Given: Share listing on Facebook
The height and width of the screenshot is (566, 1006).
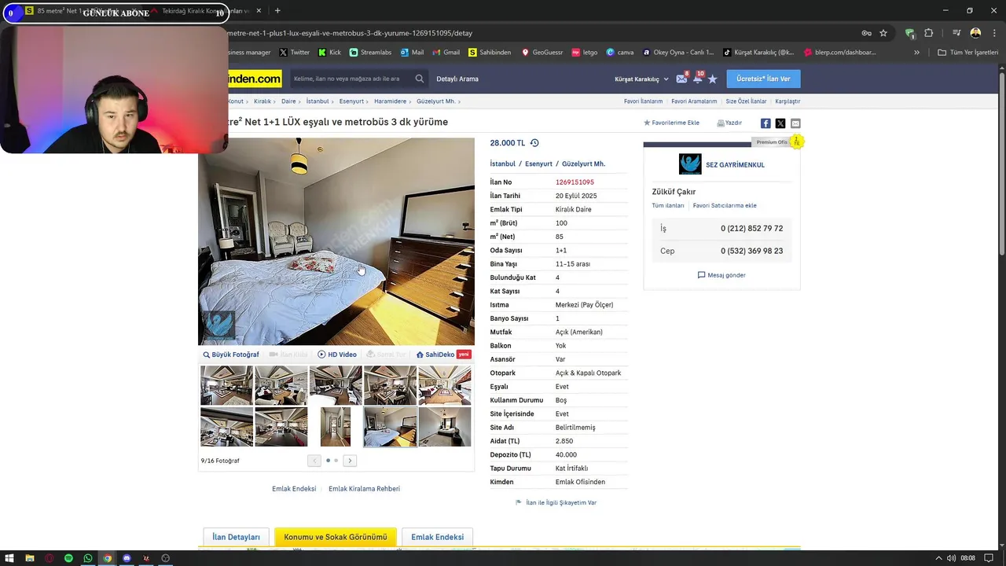Looking at the screenshot, I should [x=766, y=123].
